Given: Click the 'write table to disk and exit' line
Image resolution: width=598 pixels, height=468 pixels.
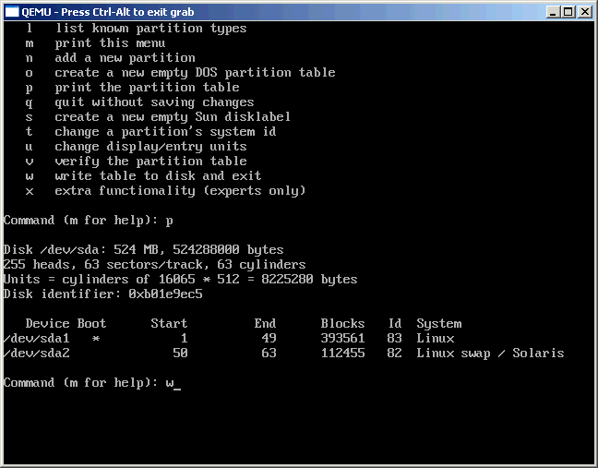Looking at the screenshot, I should click(157, 176).
